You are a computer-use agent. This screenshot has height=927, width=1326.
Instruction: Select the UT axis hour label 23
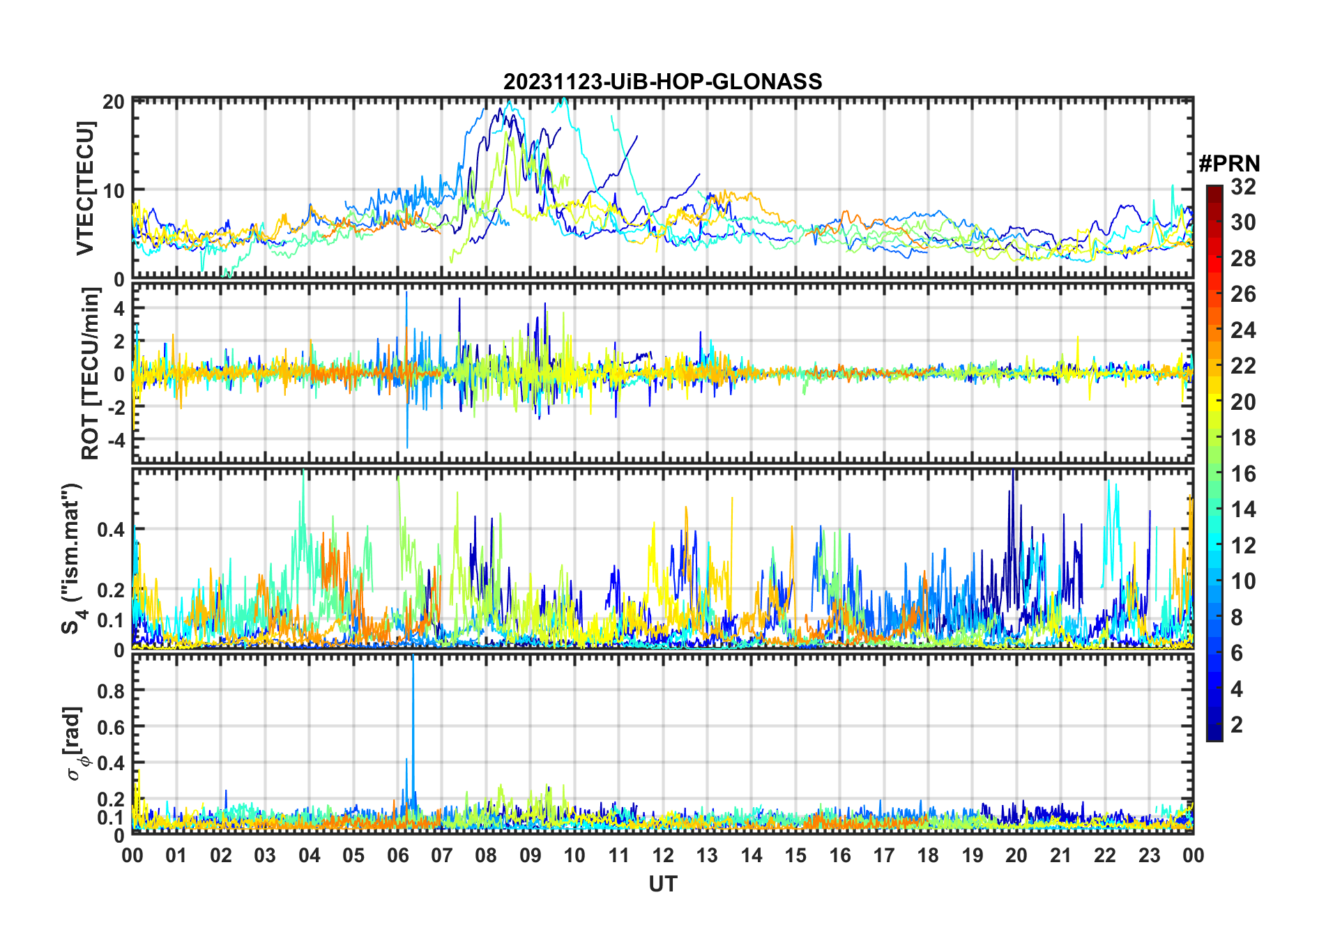1150,855
